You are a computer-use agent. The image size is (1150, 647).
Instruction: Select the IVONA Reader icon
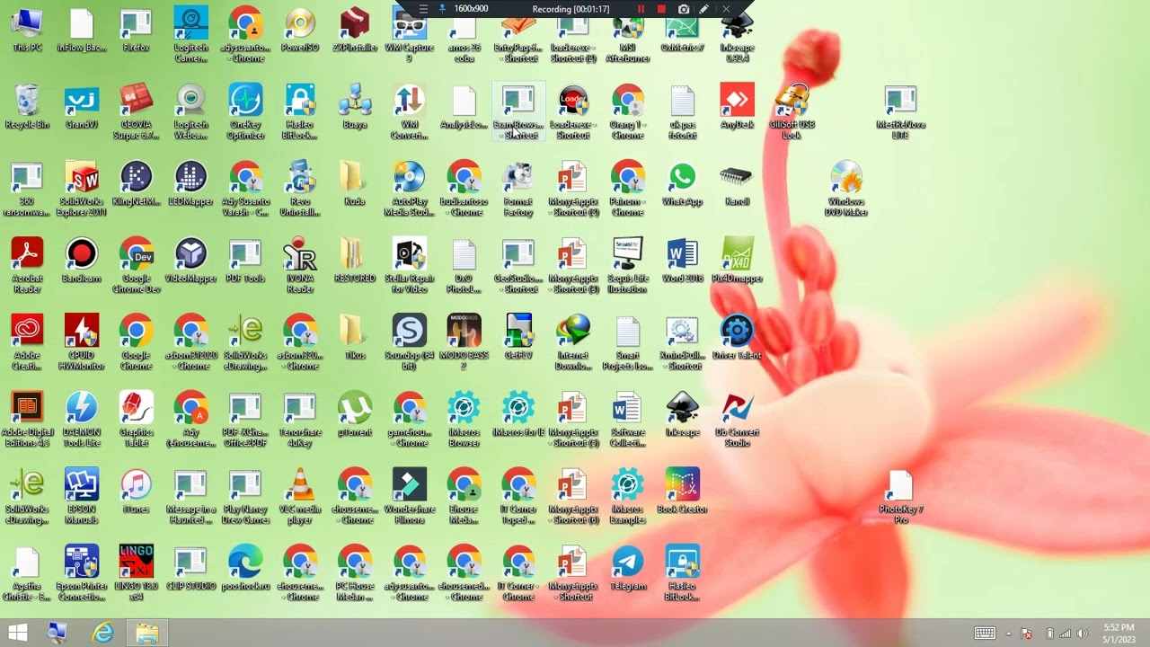[x=300, y=266]
